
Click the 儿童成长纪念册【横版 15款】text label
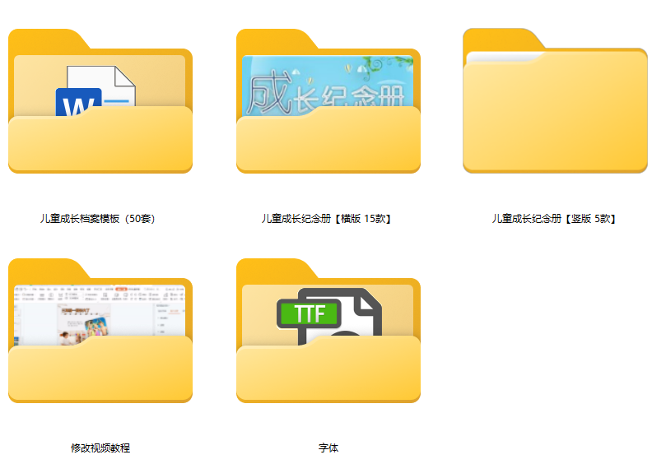[x=326, y=219]
